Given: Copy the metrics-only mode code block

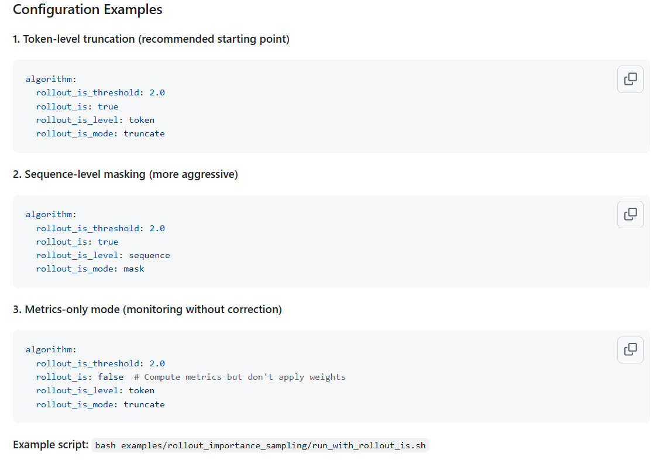Looking at the screenshot, I should [x=630, y=350].
